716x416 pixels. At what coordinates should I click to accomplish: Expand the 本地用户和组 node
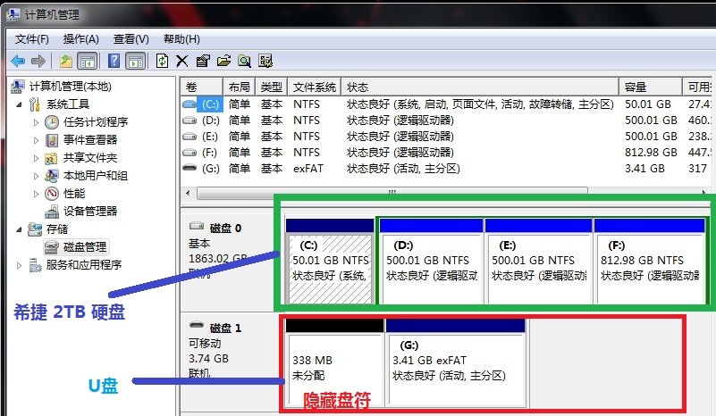(36, 176)
